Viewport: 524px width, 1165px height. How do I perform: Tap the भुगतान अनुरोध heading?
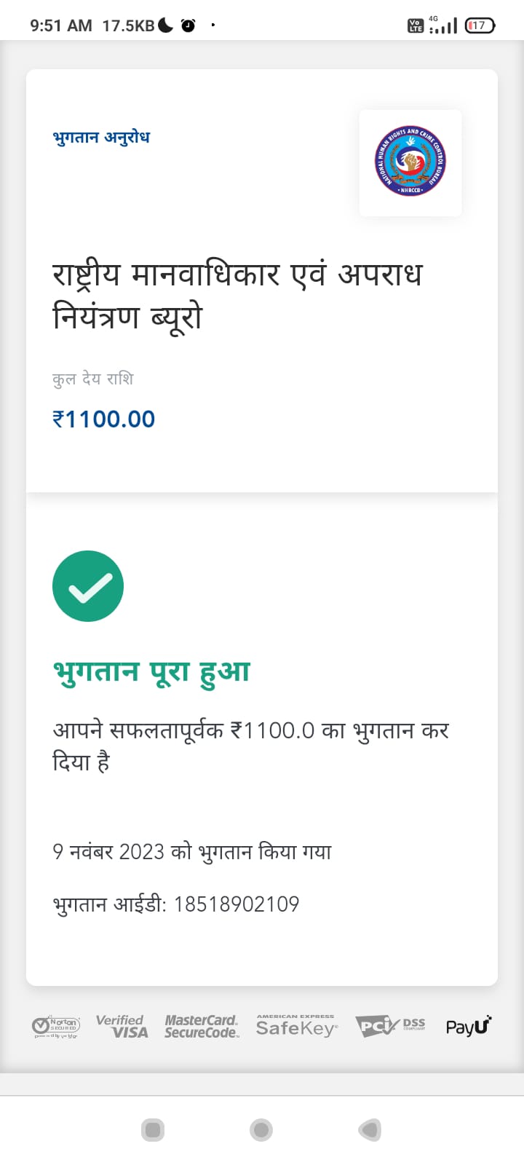[x=101, y=138]
